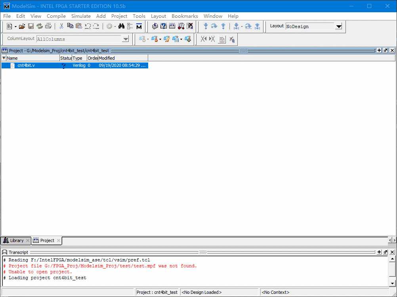Viewport: 397px width, 297px height.
Task: Open the Tools menu
Action: pos(139,16)
